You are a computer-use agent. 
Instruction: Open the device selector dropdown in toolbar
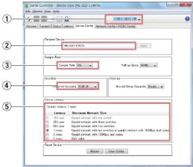pos(127,19)
